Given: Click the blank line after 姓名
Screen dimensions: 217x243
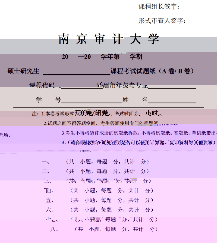Looking at the screenshot, I should pos(172,102).
